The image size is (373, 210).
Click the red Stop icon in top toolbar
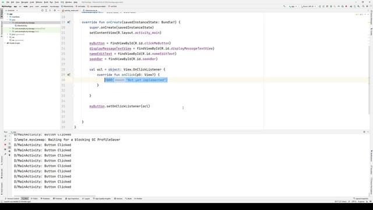(x=346, y=6)
